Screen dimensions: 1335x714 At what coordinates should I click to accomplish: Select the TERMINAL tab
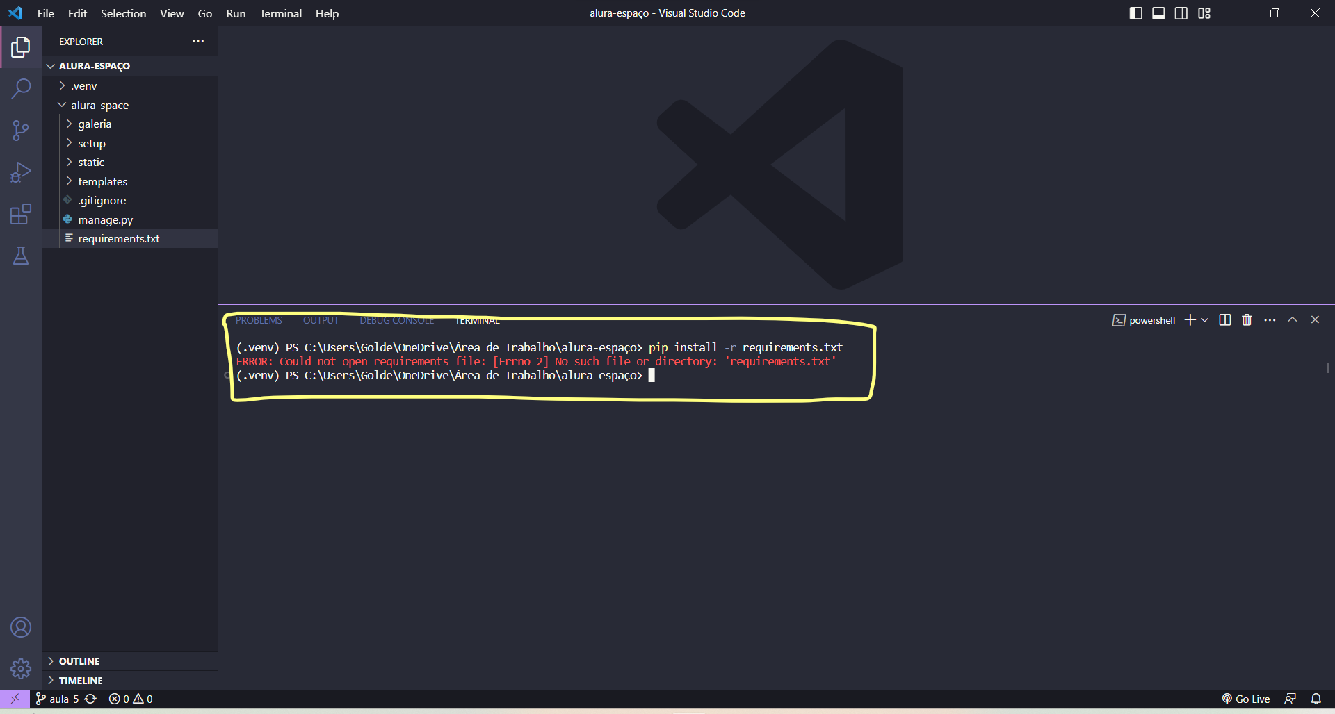pyautogui.click(x=477, y=320)
